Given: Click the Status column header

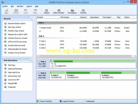Looking at the screenshot, I should (x=126, y=17).
